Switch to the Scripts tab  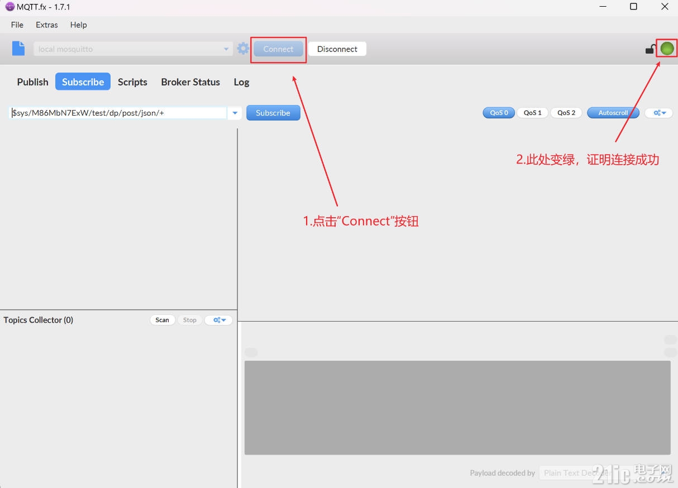coord(132,82)
